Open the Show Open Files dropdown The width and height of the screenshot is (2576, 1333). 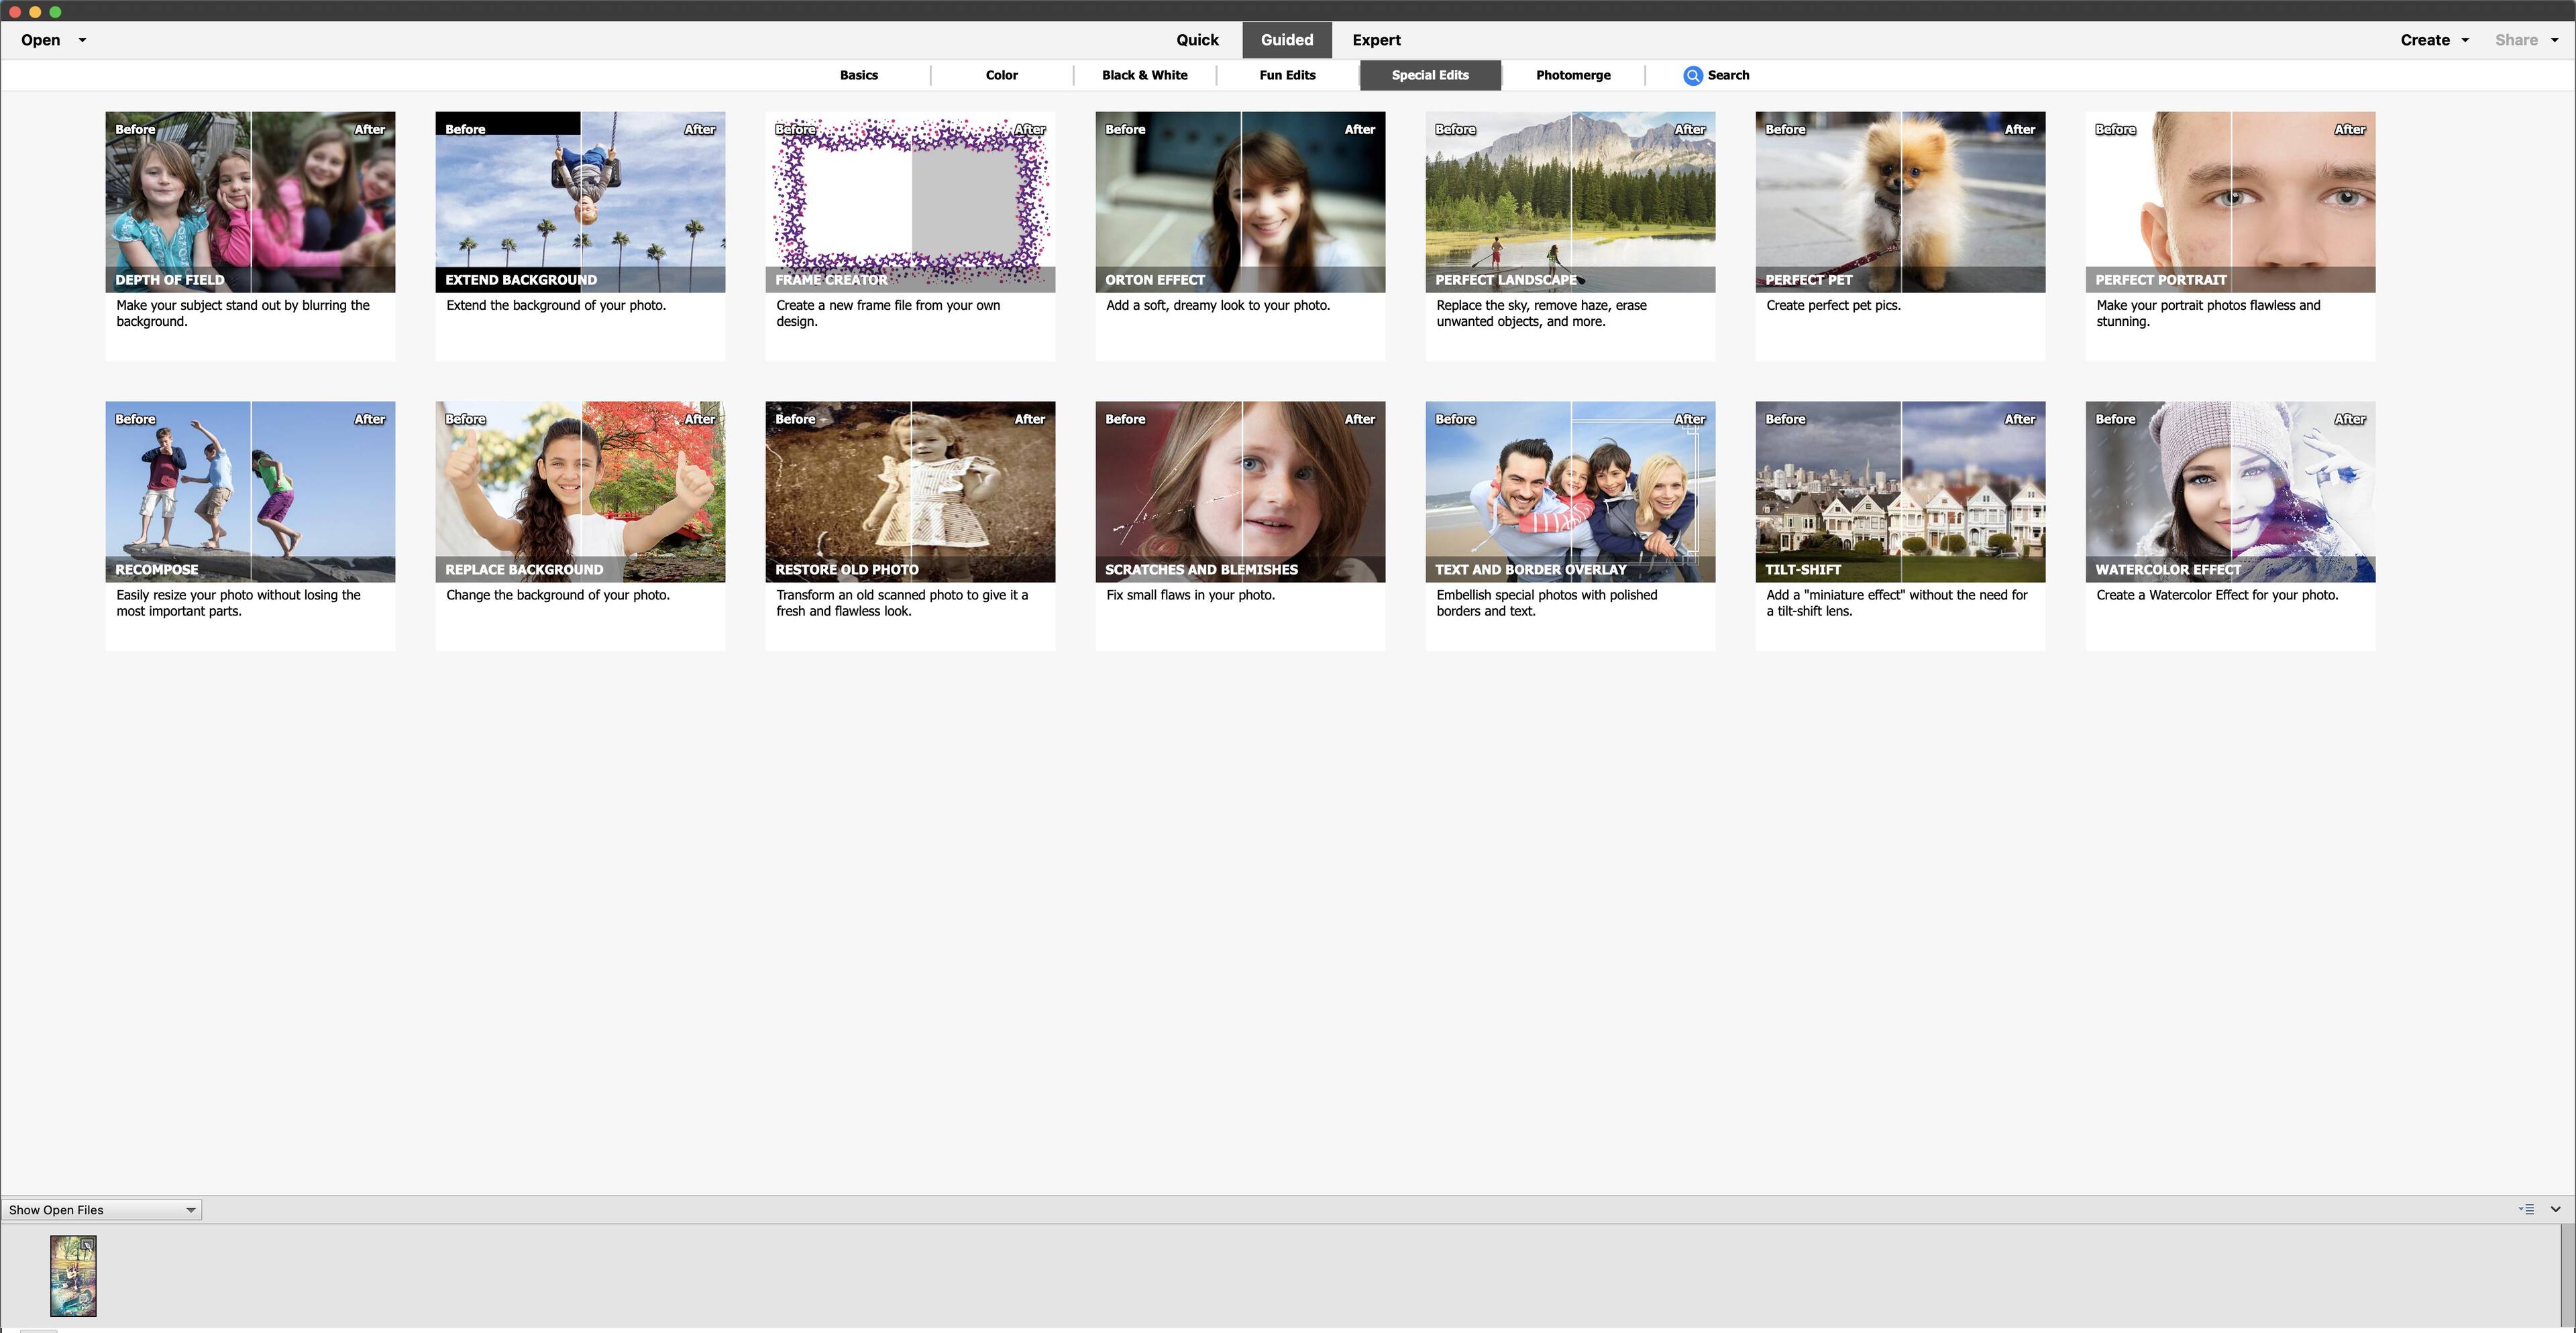pos(101,1210)
